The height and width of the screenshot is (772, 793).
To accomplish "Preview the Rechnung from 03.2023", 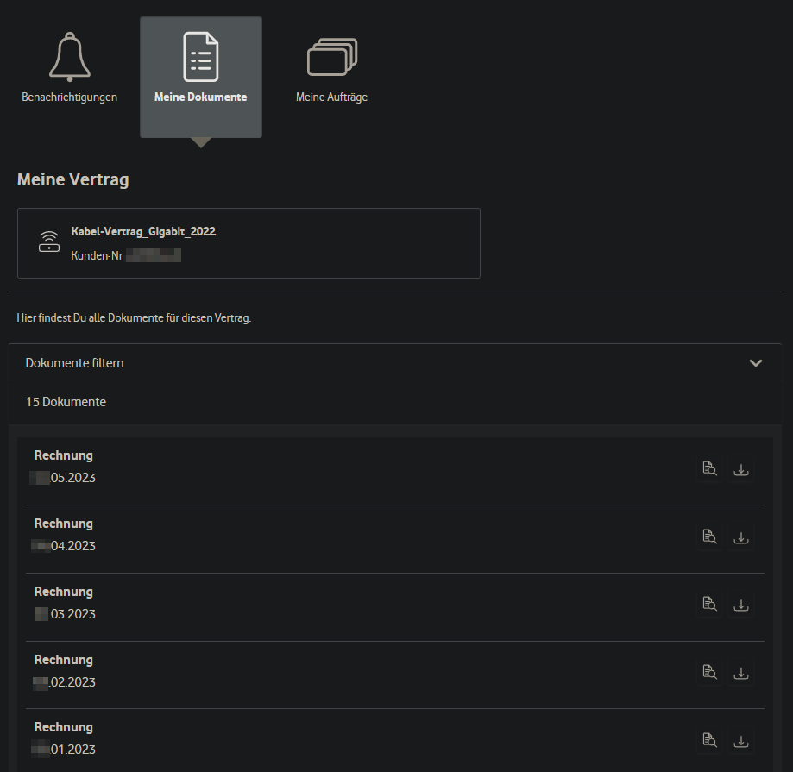I will 709,604.
